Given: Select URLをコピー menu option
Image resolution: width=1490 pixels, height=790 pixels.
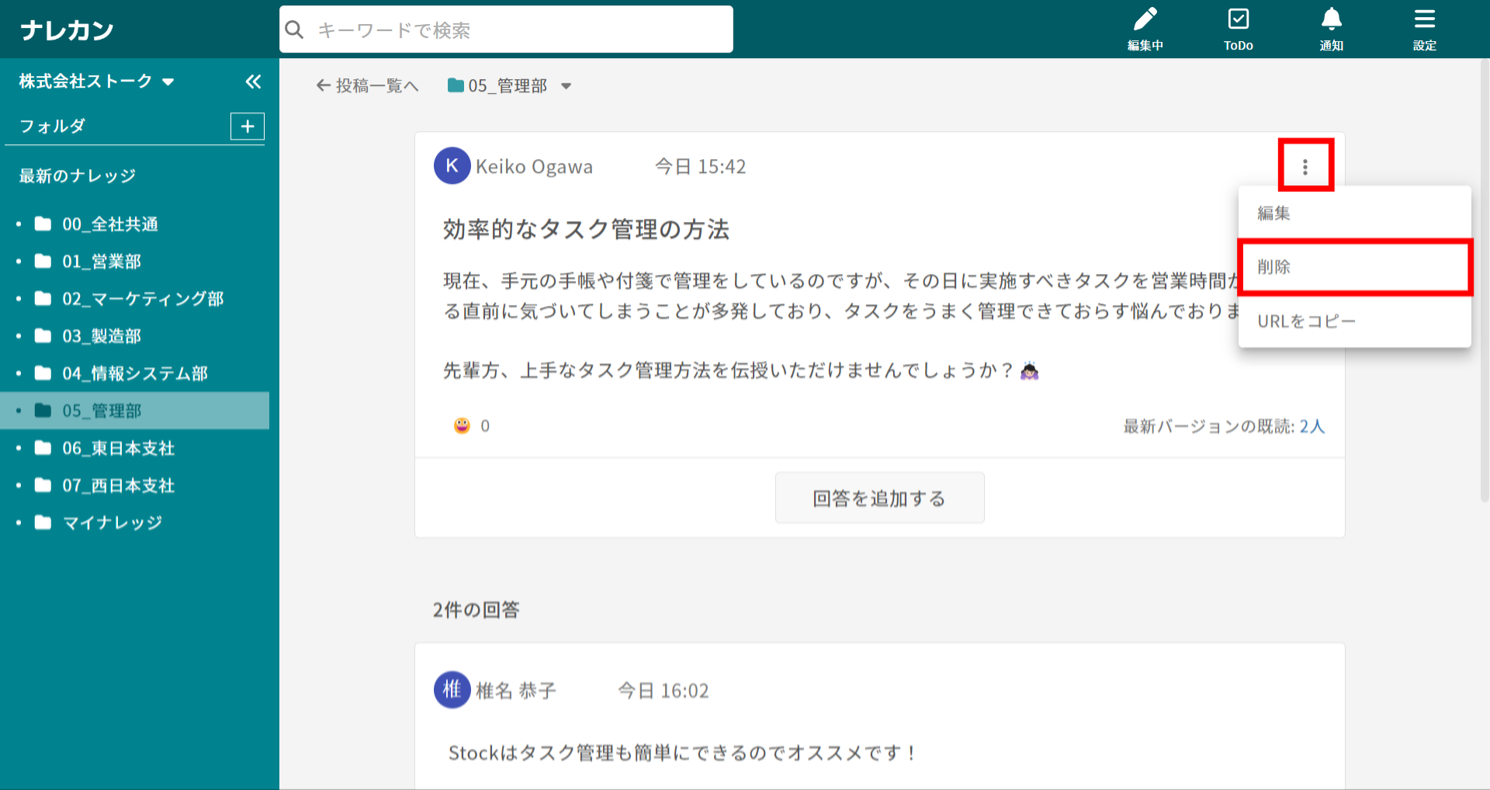Looking at the screenshot, I should click(1306, 321).
